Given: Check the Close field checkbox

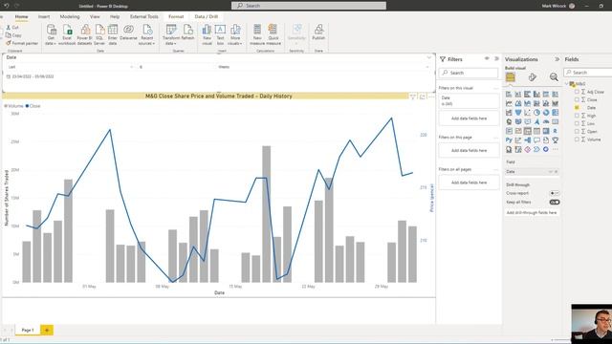Looking at the screenshot, I should coord(577,99).
